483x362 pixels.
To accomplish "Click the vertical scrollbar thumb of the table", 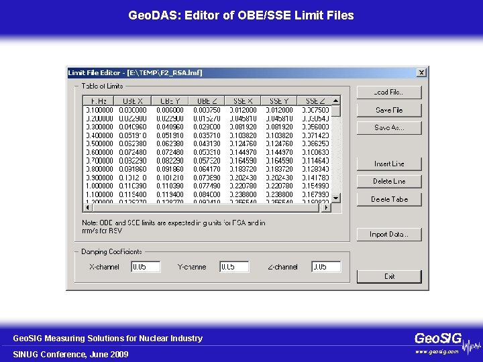I will (x=336, y=111).
